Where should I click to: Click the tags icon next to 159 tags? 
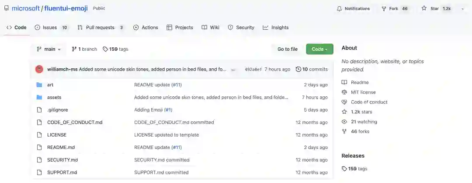105,49
